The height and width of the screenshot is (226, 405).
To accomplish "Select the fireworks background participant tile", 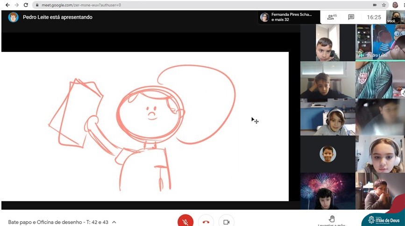I will coord(327,191).
